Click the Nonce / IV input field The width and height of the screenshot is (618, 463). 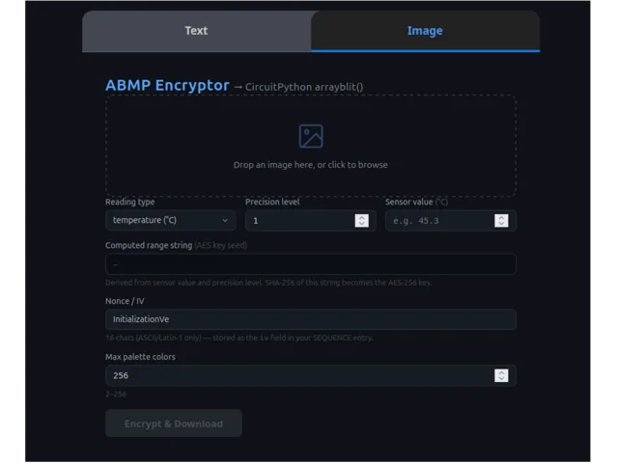(x=311, y=319)
